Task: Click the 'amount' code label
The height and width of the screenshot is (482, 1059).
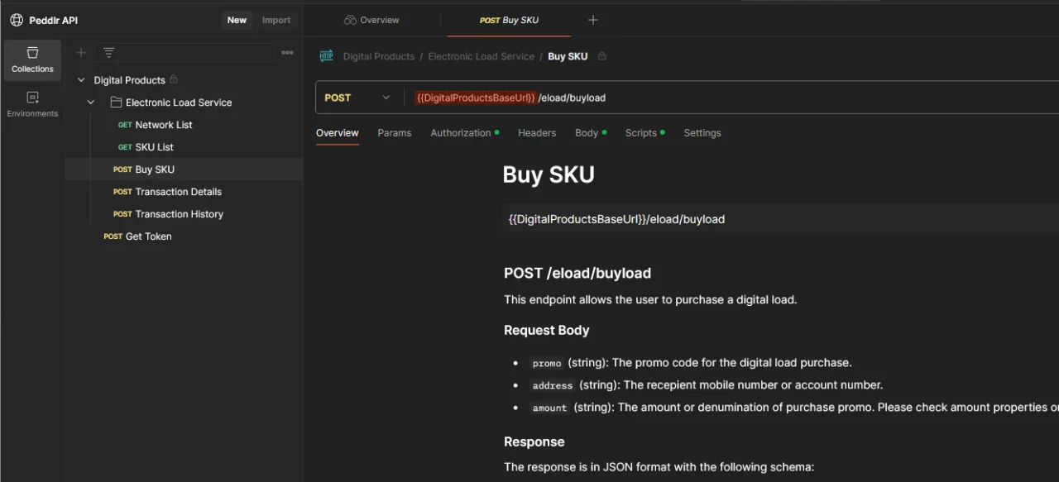Action: (549, 408)
